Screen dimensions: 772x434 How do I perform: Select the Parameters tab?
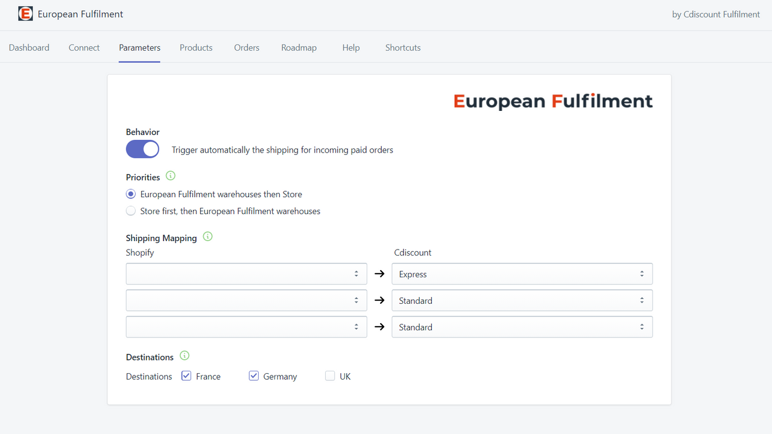(139, 48)
